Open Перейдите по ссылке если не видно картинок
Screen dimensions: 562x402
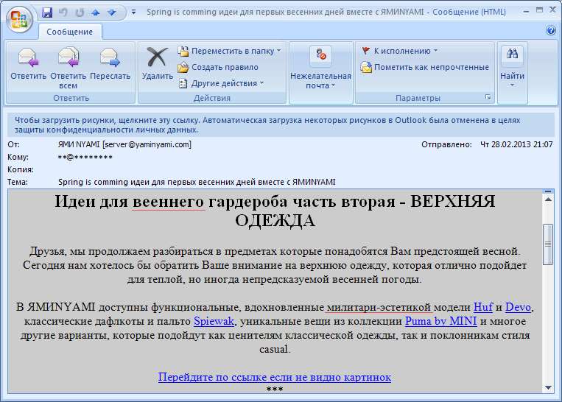pos(275,377)
